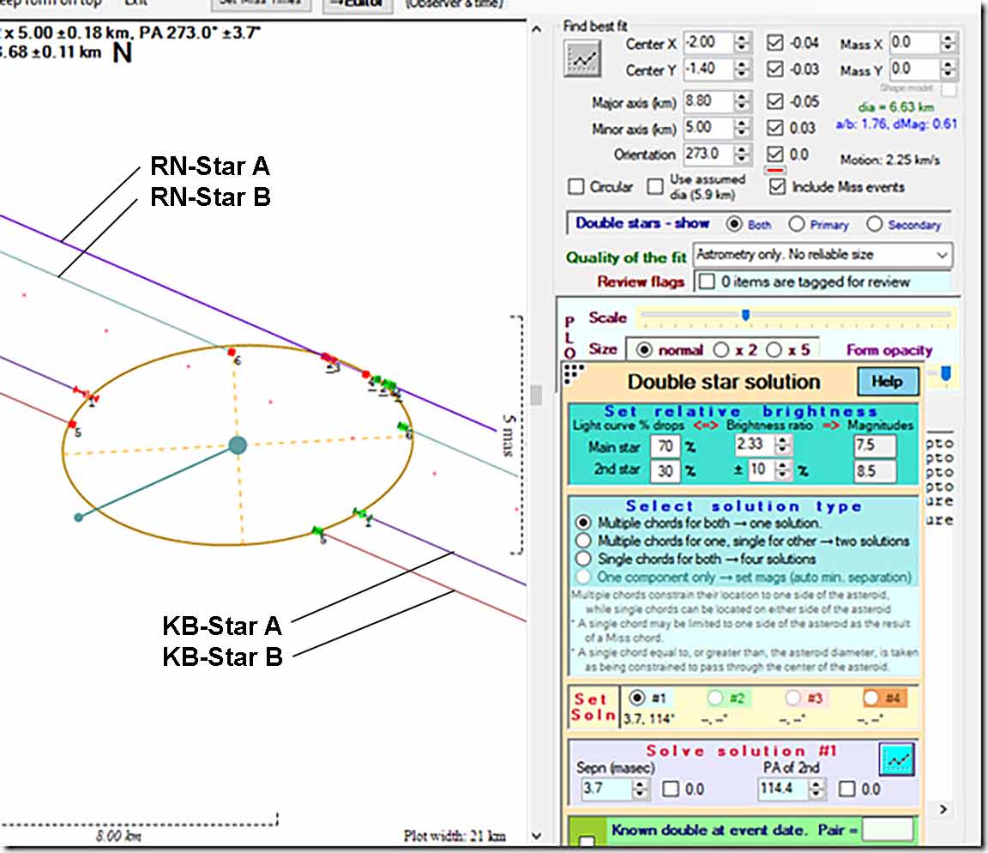Increase the PA of 2nd spinner
Image resolution: width=988 pixels, height=853 pixels.
point(815,783)
